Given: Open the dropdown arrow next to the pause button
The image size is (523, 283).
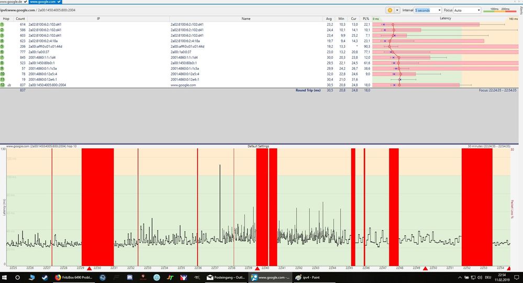Looking at the screenshot, I should click(397, 10).
